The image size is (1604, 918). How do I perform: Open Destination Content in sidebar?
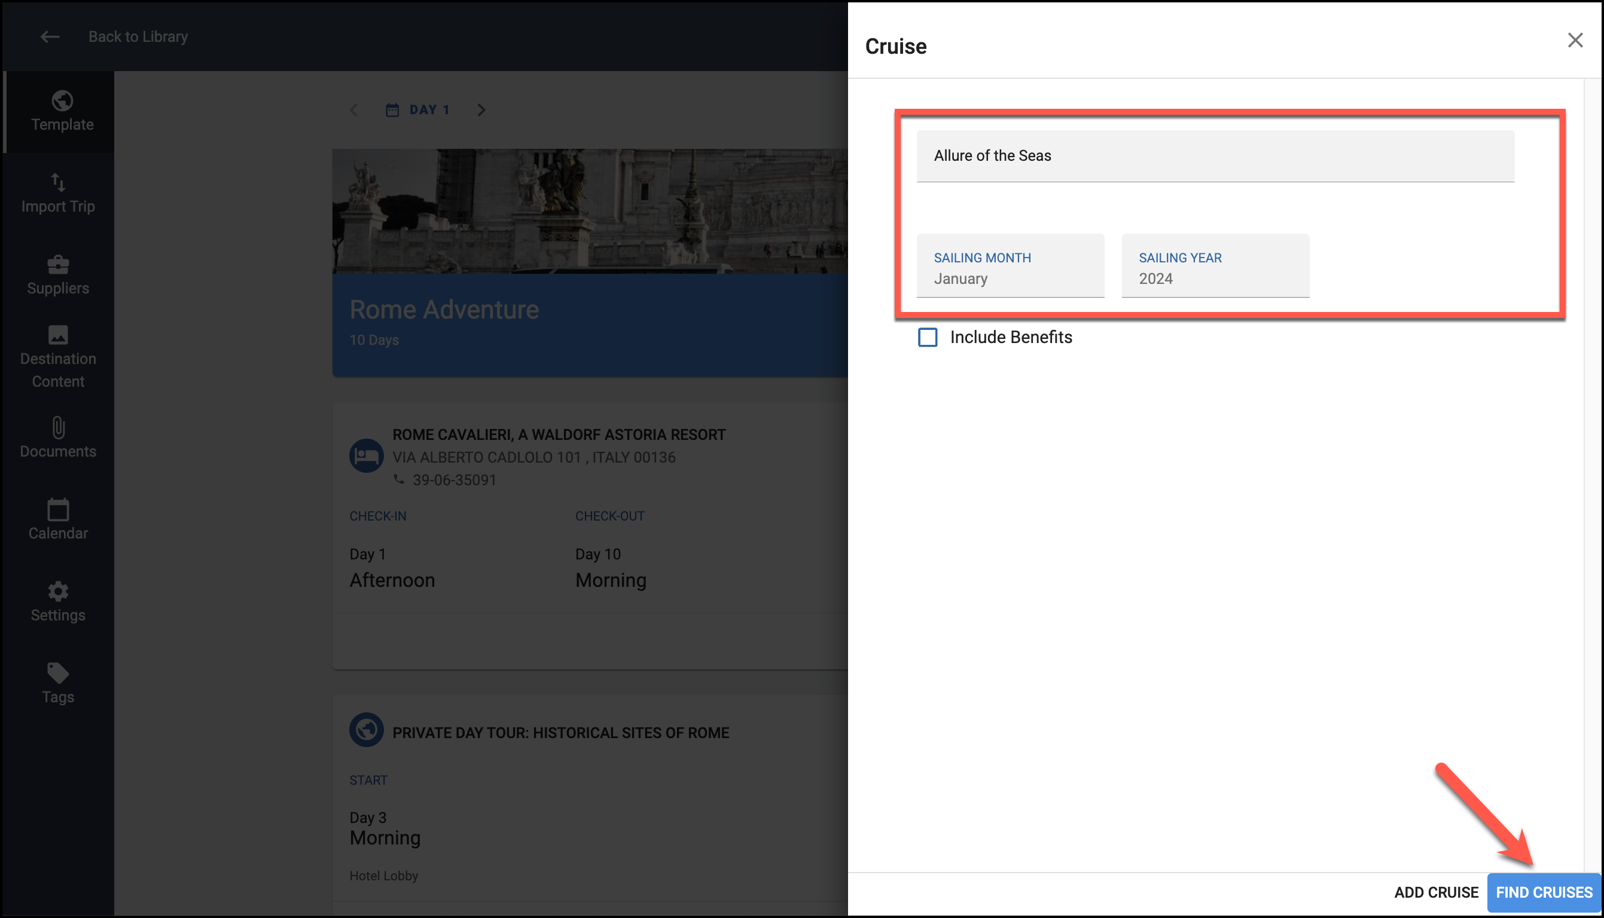[58, 357]
